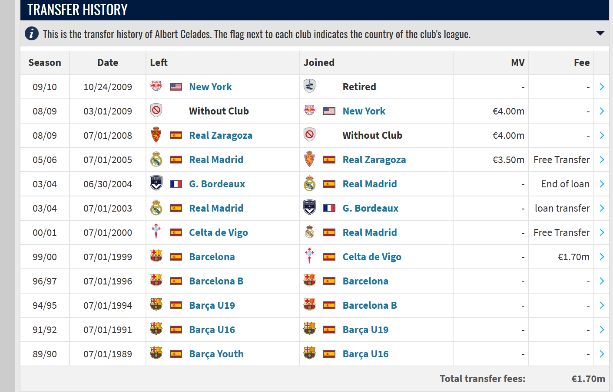Click the USA flag next to joined New York
The width and height of the screenshot is (613, 392).
329,111
